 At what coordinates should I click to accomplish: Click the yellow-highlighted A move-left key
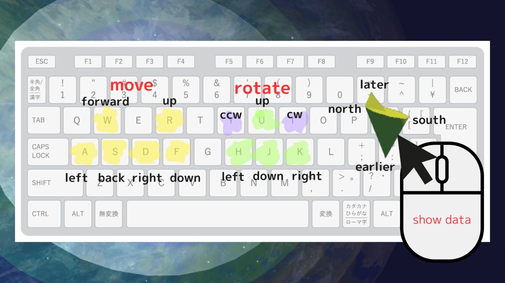(85, 151)
